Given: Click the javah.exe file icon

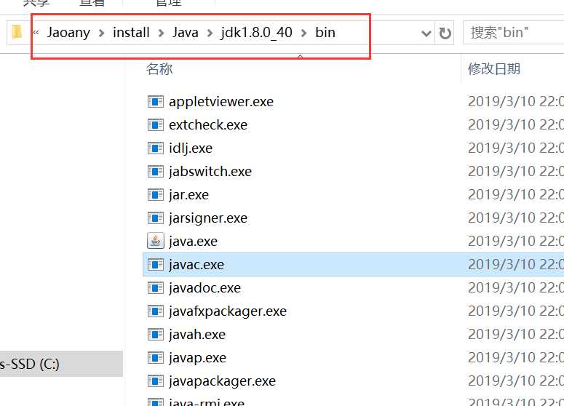Looking at the screenshot, I should [156, 335].
